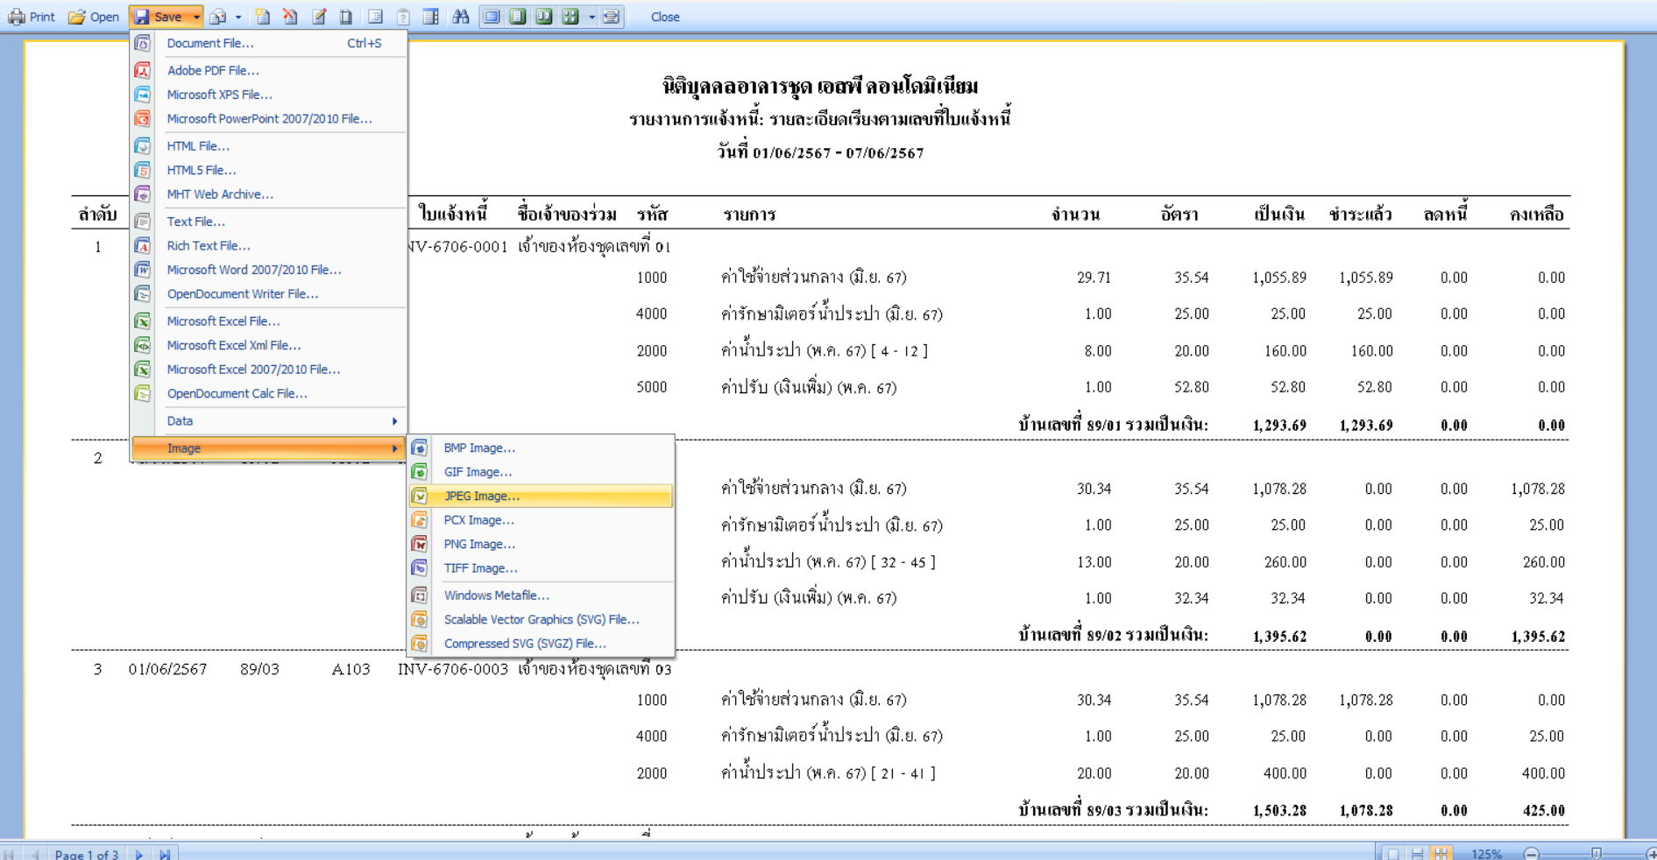Screen dimensions: 1657x860
Task: Open dropdown arrow next to multi-page view
Action: click(x=592, y=17)
